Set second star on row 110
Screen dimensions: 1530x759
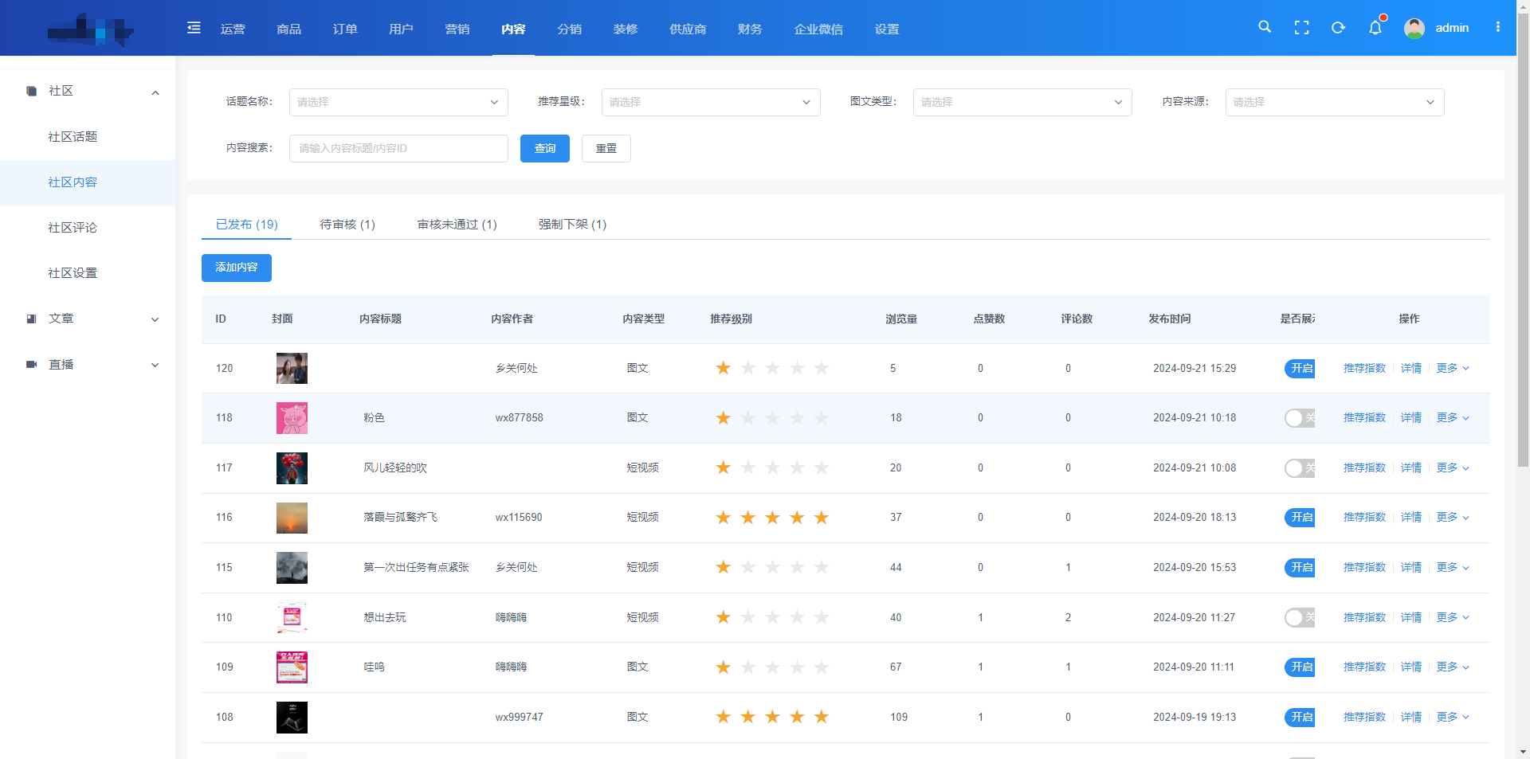747,617
